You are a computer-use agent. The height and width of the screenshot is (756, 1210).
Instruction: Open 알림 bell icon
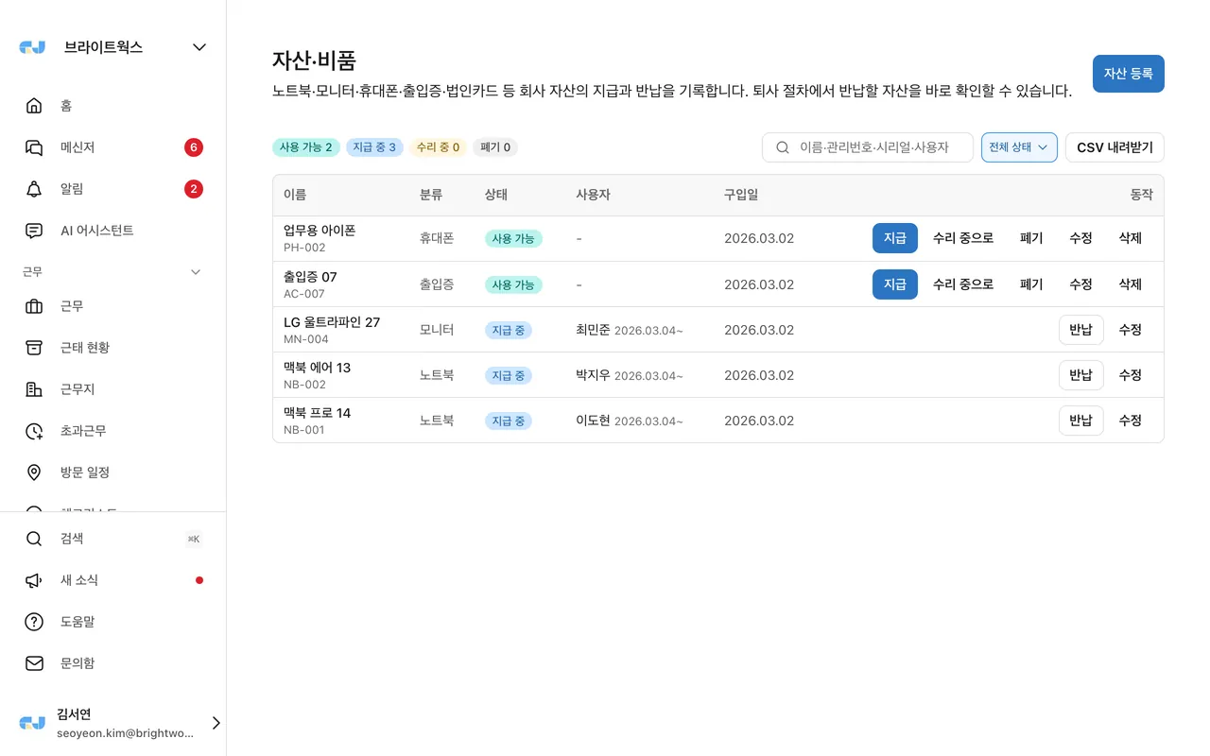coord(34,189)
